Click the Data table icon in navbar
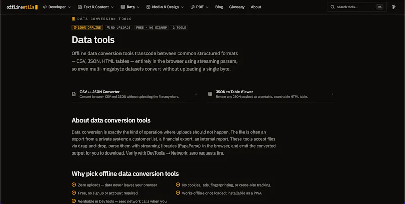Image resolution: width=405 pixels, height=204 pixels. click(123, 7)
